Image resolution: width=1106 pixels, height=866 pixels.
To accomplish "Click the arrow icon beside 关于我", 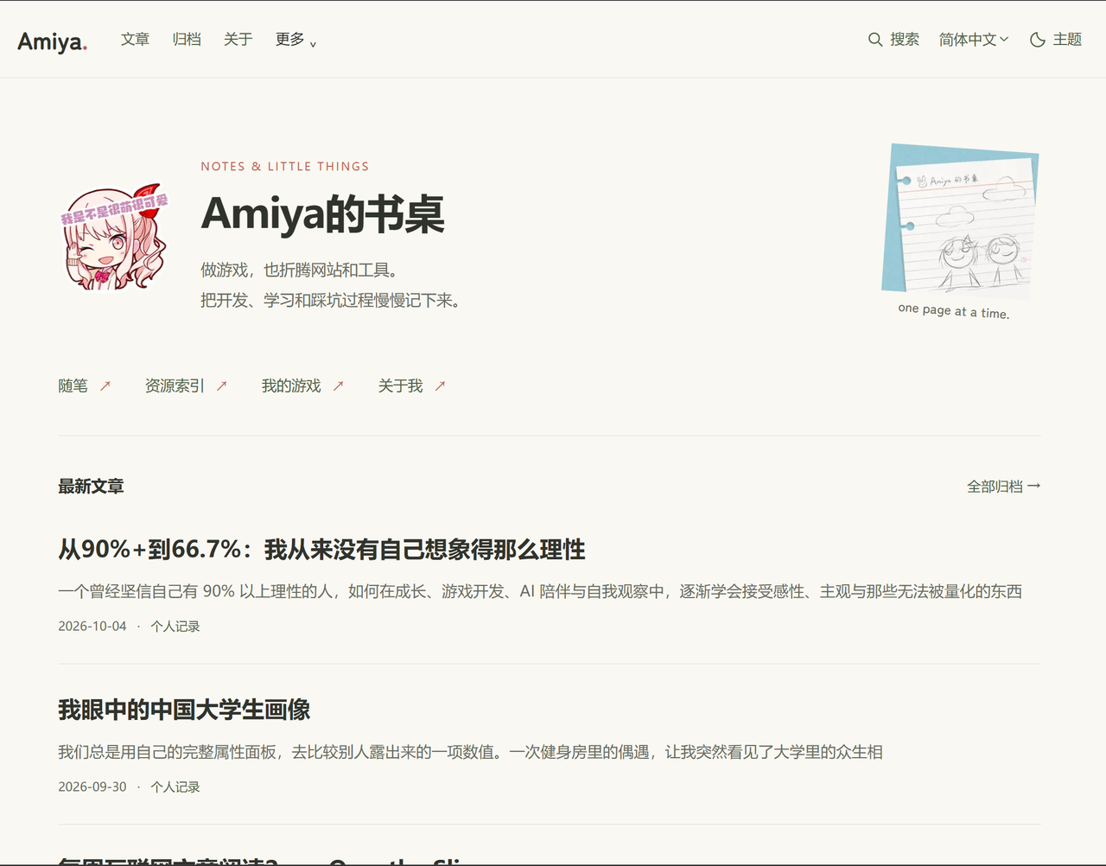I will click(x=440, y=386).
